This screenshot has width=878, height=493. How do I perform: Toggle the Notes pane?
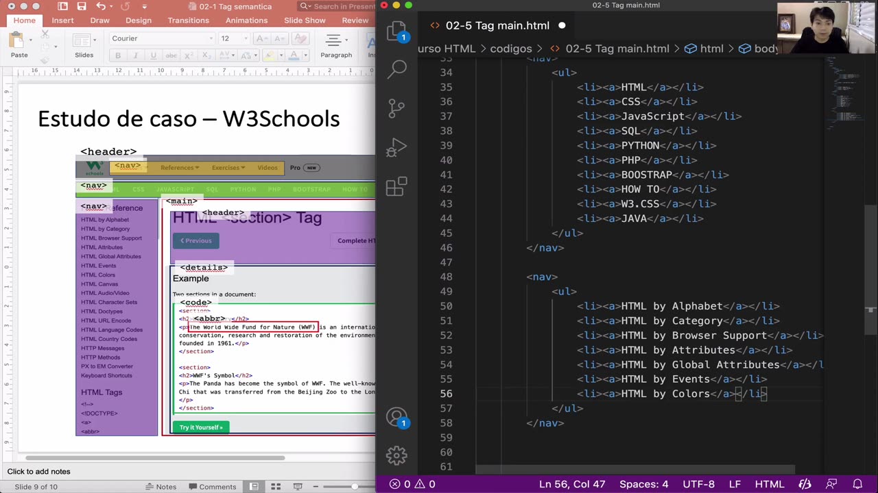pyautogui.click(x=161, y=487)
